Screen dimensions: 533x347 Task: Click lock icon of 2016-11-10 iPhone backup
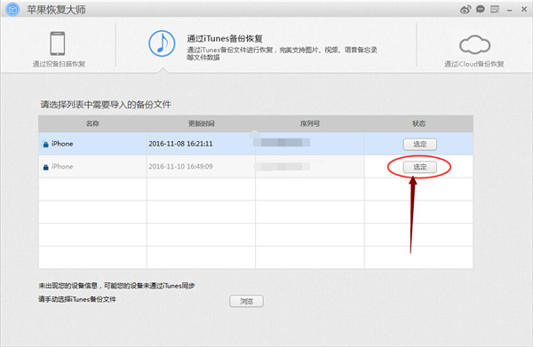(x=45, y=167)
